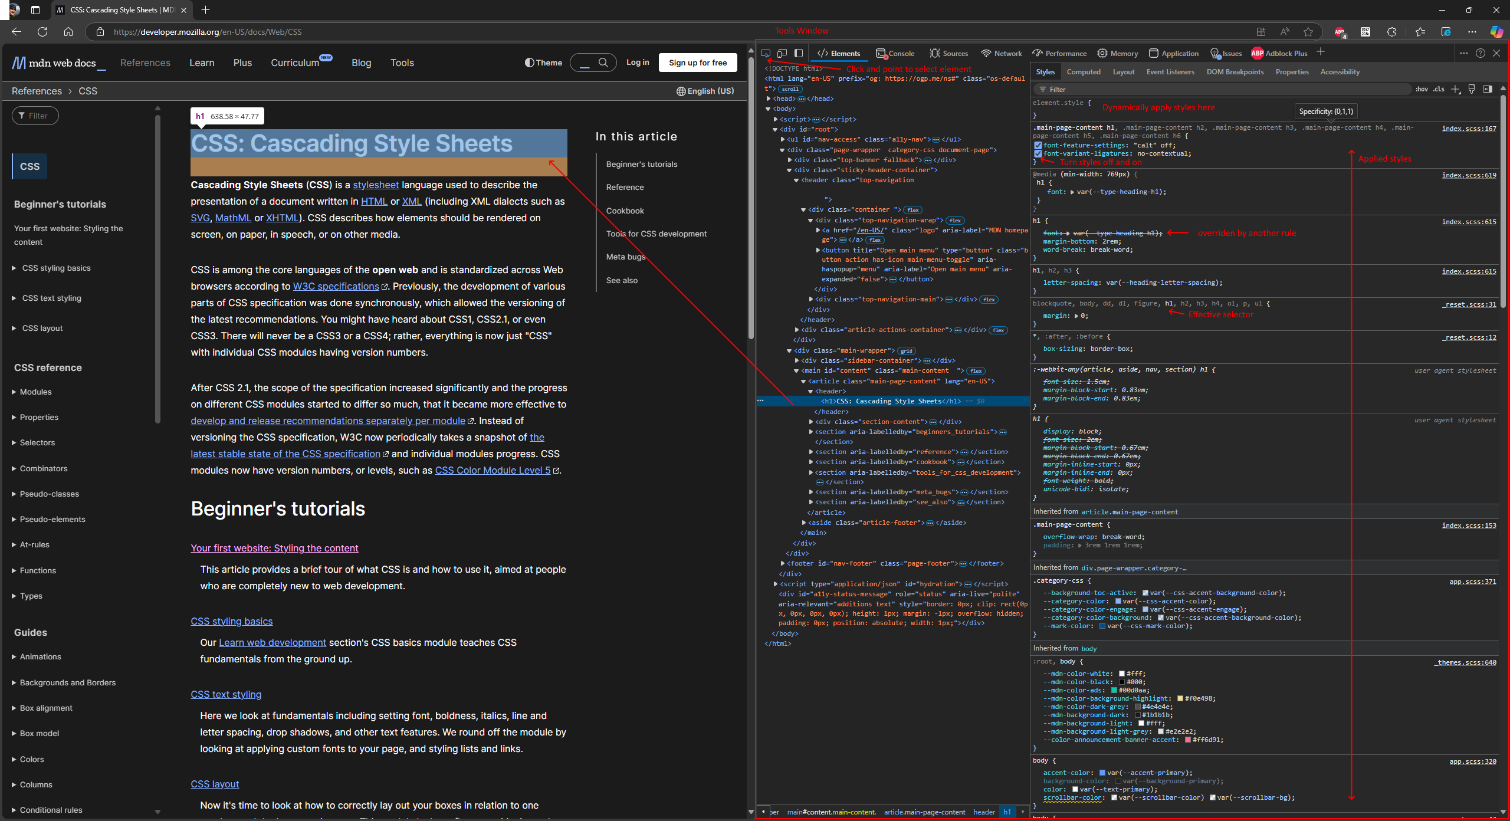Follow the W3C specifications link

(x=336, y=286)
